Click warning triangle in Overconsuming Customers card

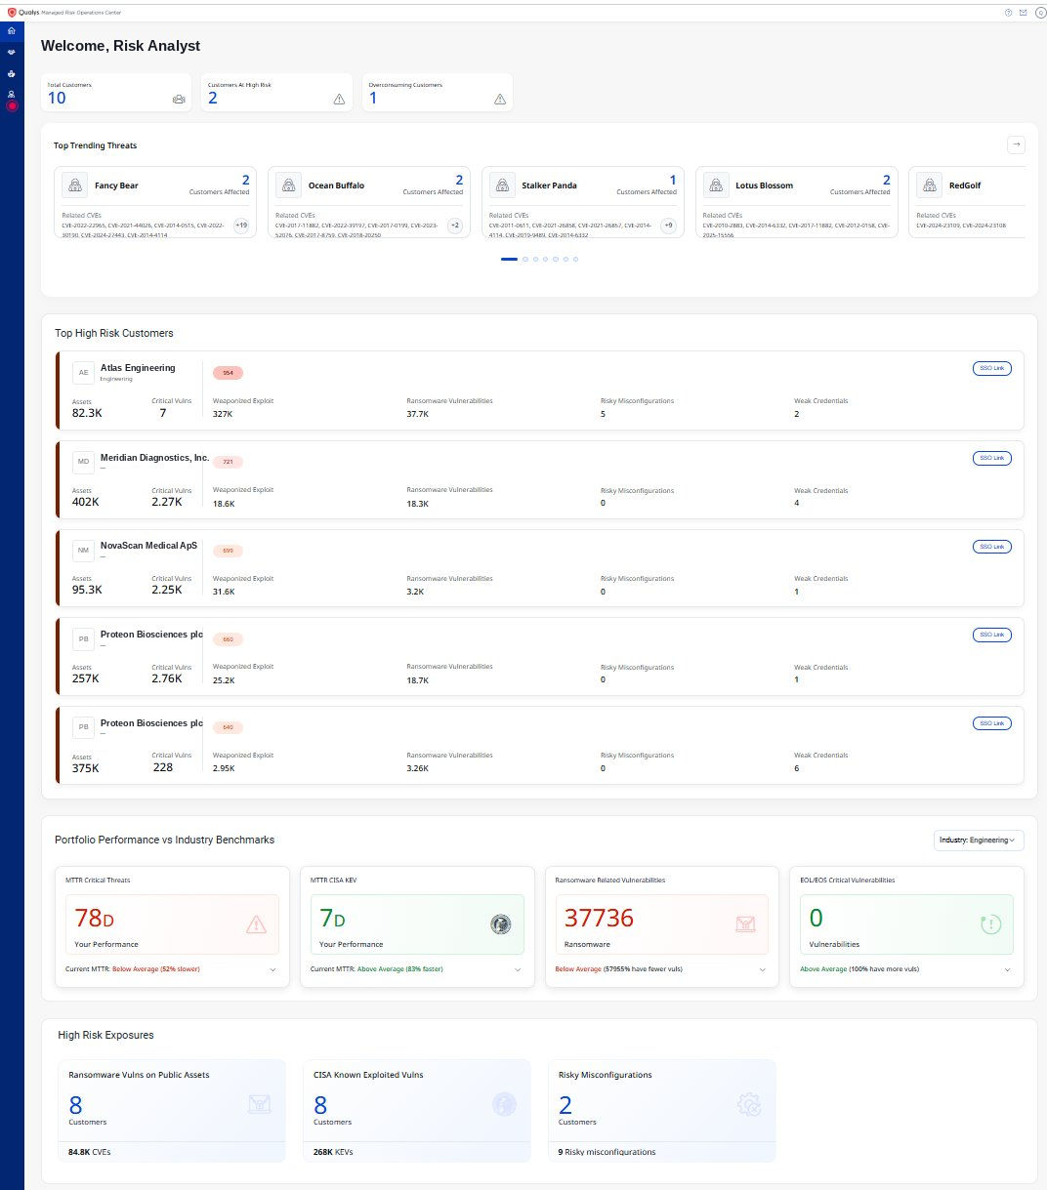pyautogui.click(x=500, y=99)
